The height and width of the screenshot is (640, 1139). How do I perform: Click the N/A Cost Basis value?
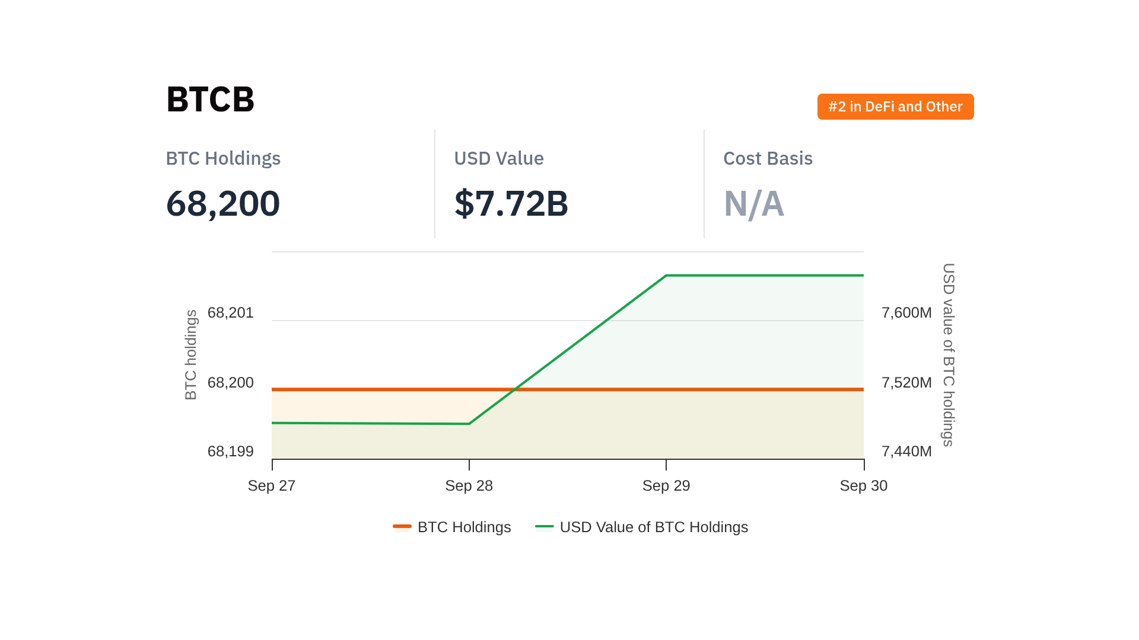pyautogui.click(x=753, y=203)
